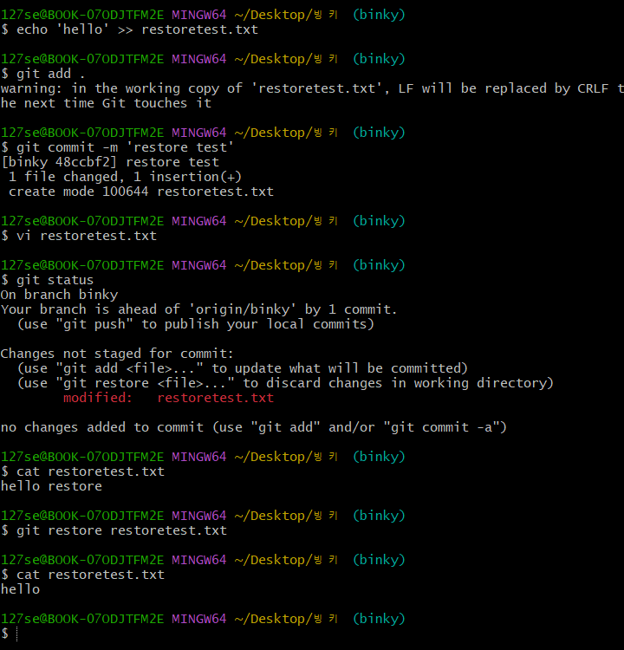Click the 'On branch binky' output line
The width and height of the screenshot is (624, 650).
59,295
